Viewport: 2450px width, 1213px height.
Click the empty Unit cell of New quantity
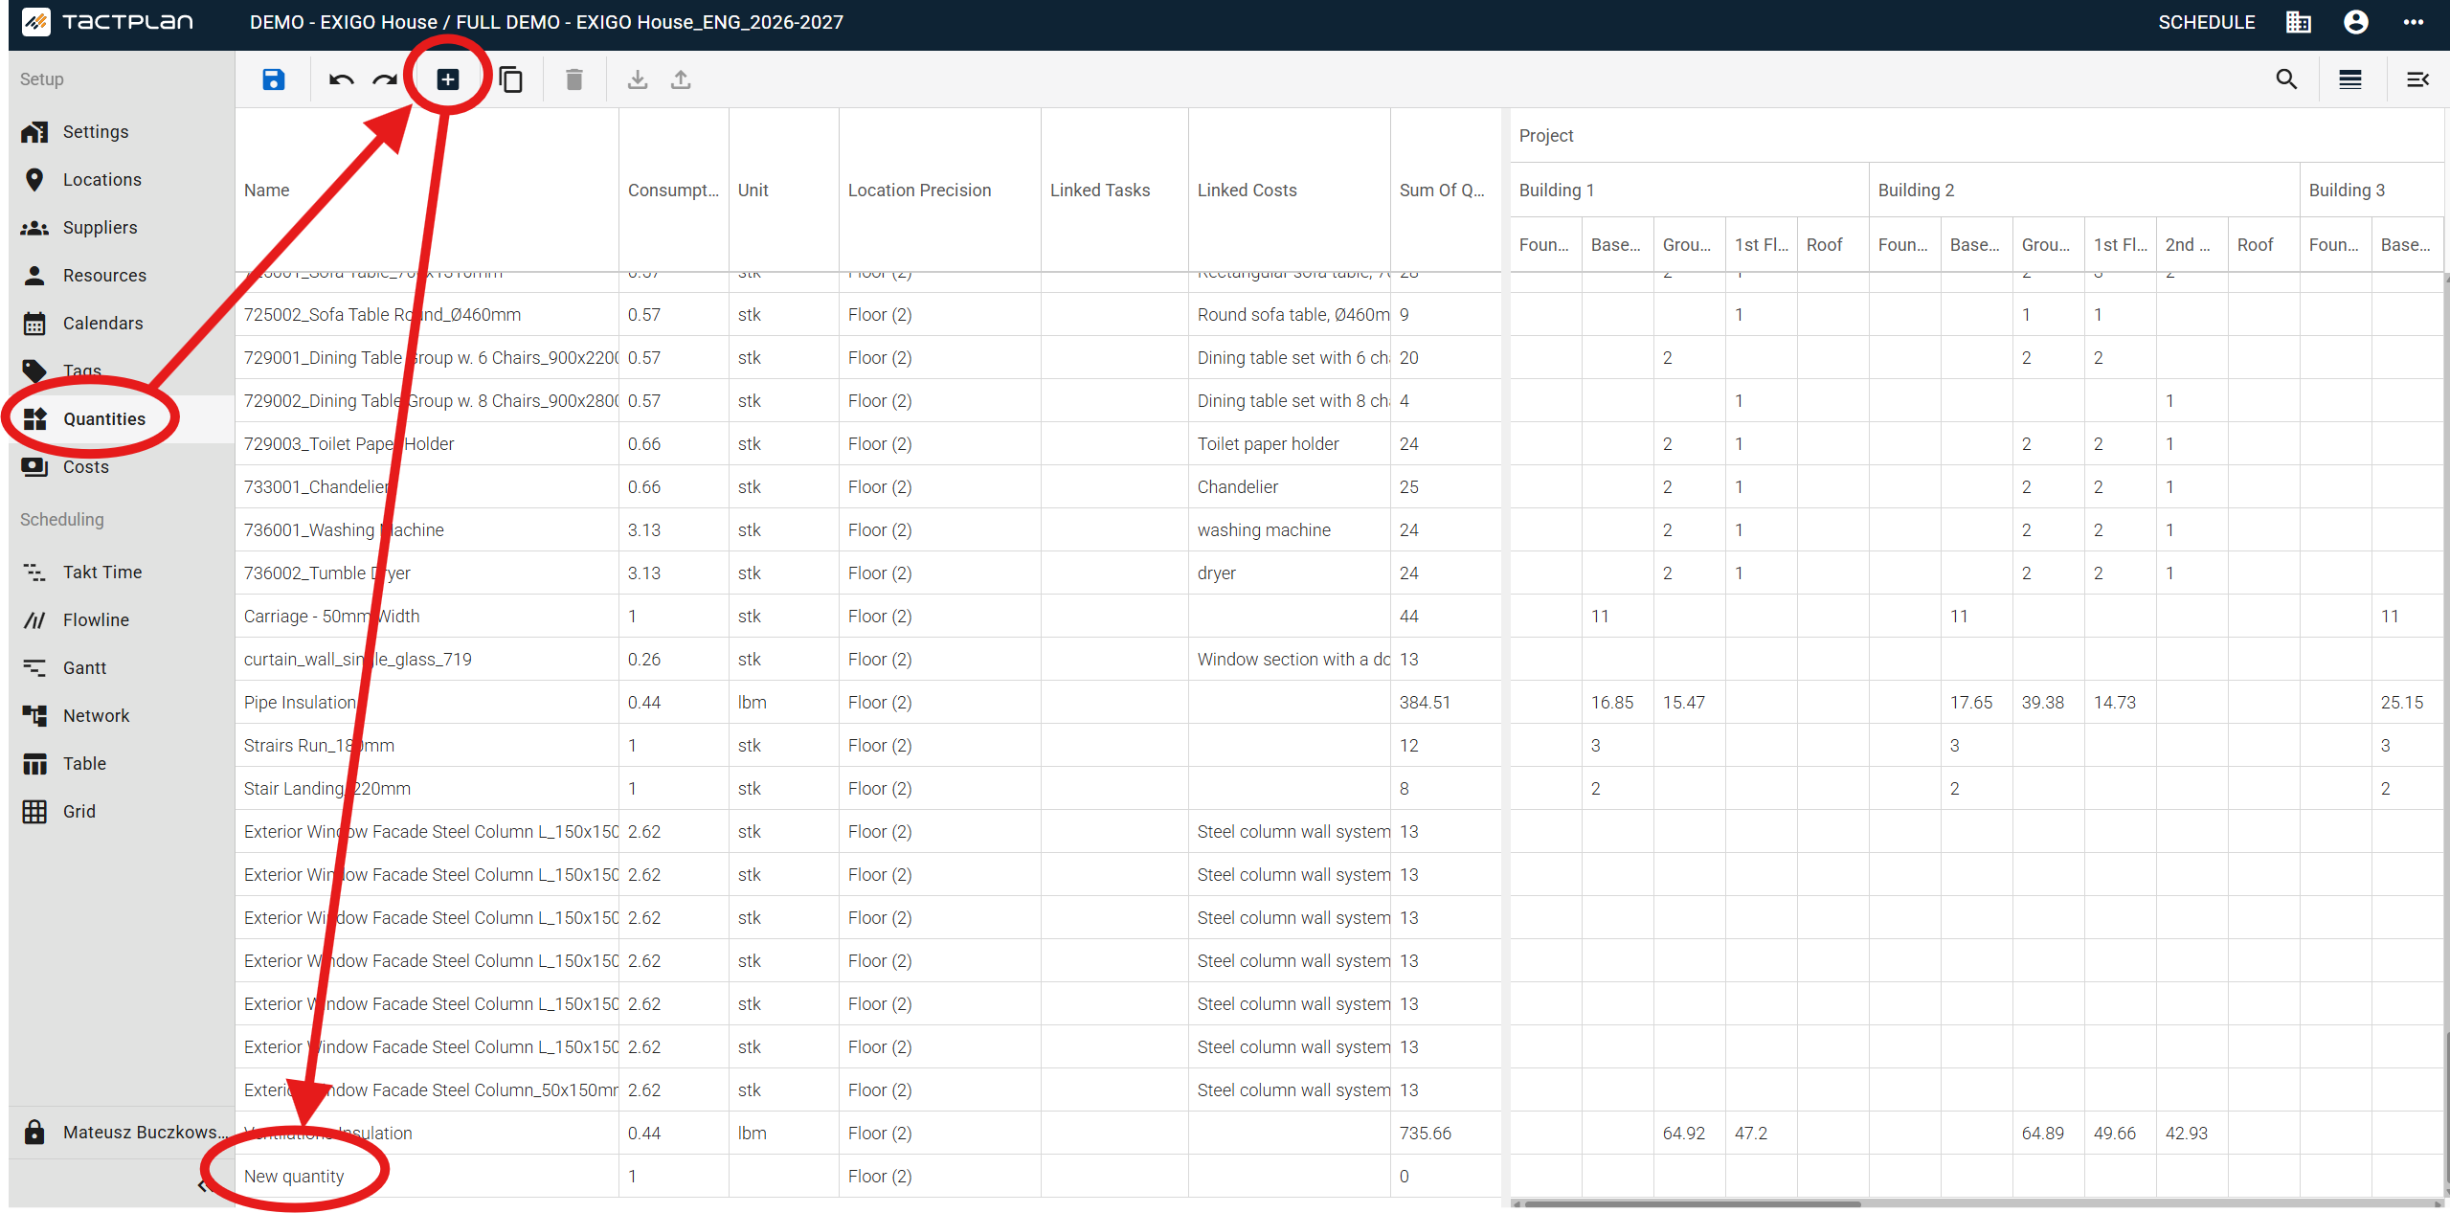pyautogui.click(x=783, y=1177)
